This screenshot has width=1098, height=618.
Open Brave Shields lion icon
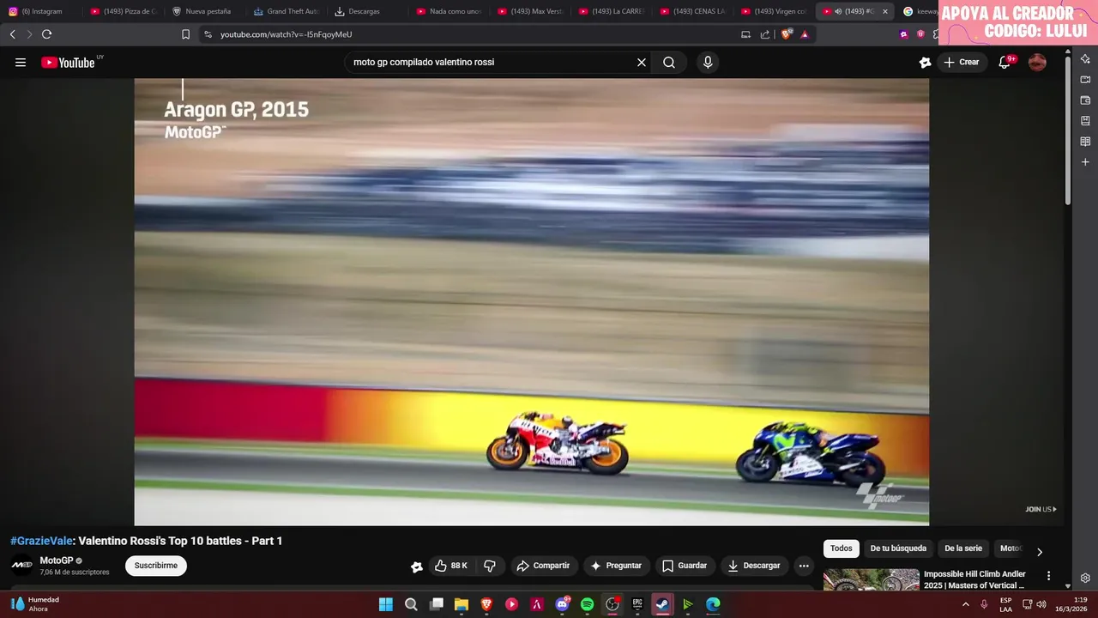[786, 34]
